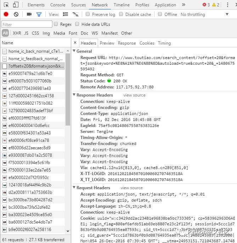Switch to the Response tab
The image size is (237, 243).
point(127,43)
